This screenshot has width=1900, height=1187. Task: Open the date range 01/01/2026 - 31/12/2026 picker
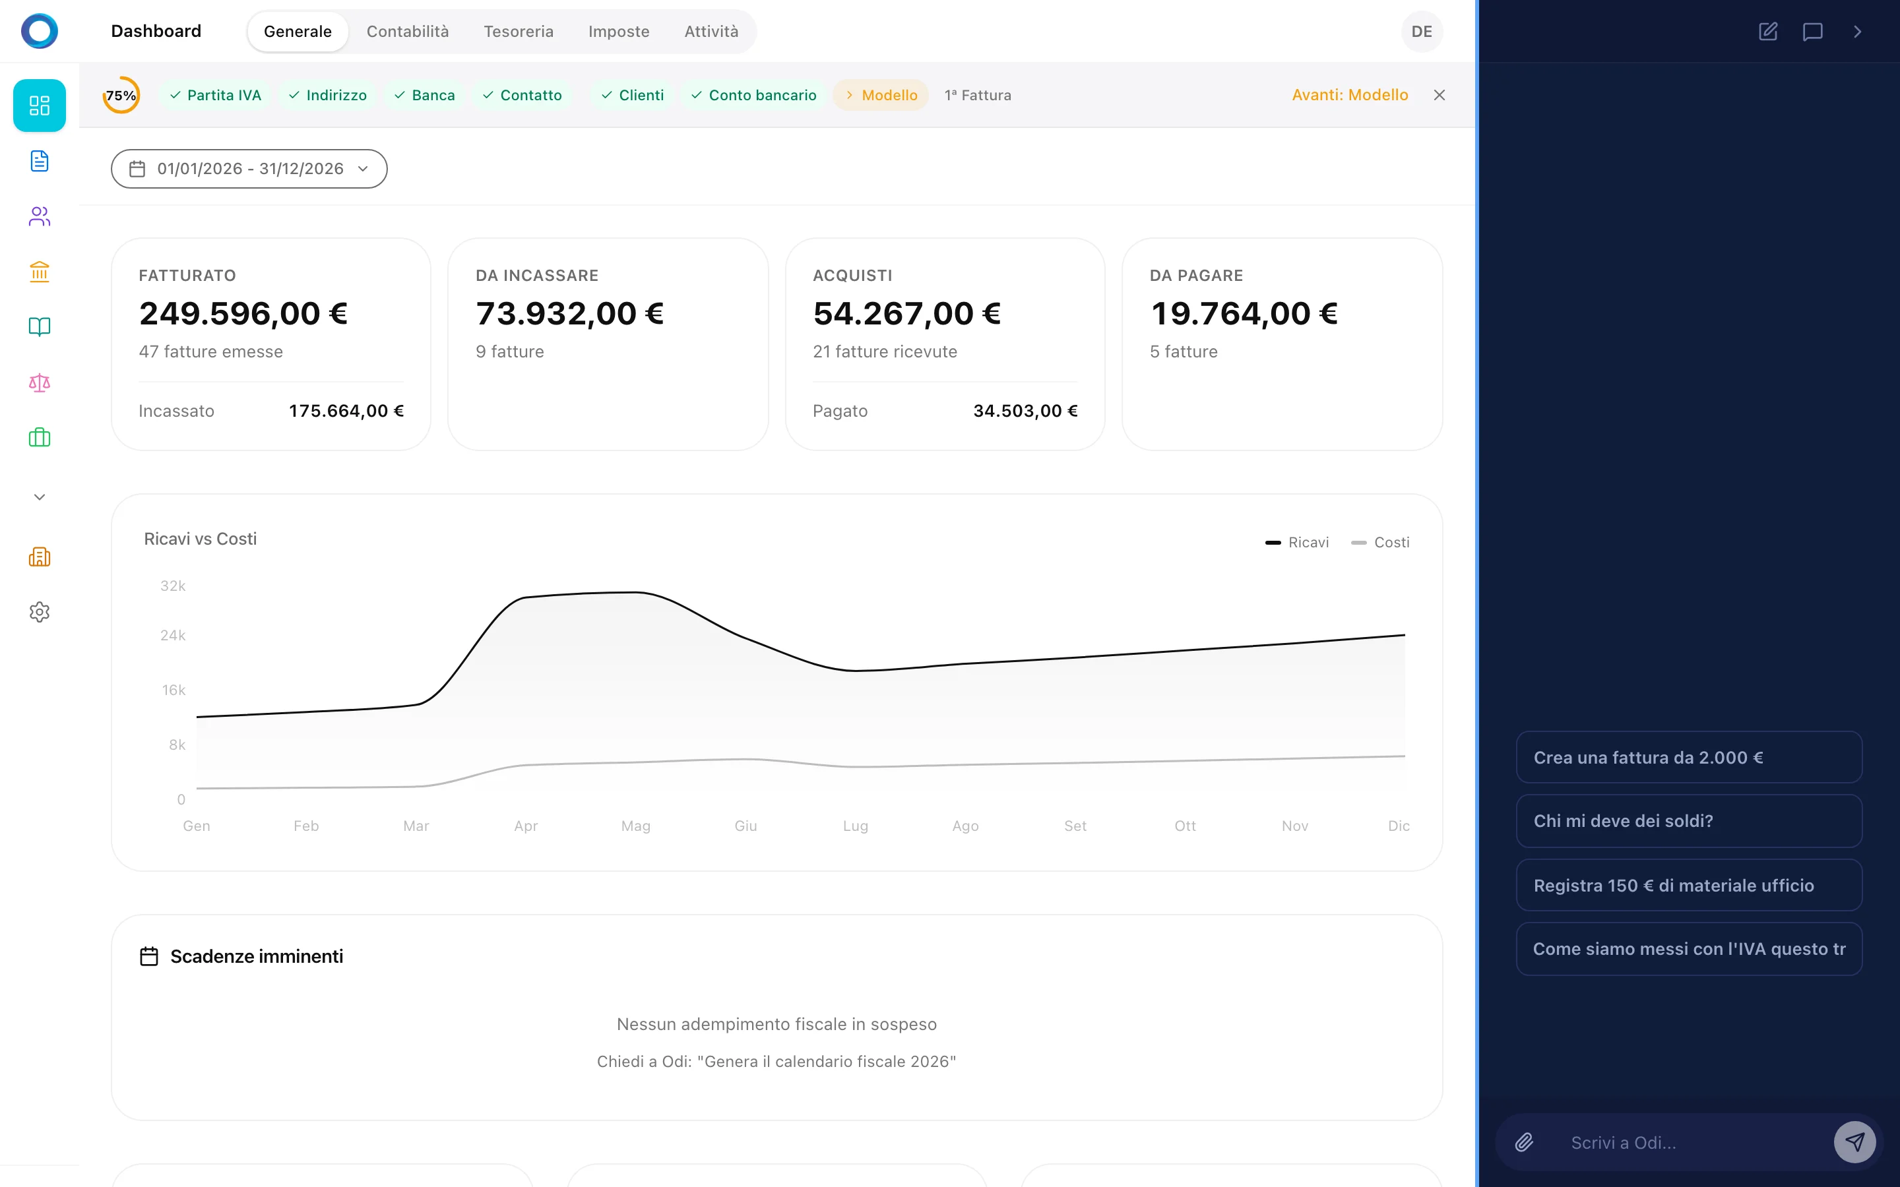point(248,168)
